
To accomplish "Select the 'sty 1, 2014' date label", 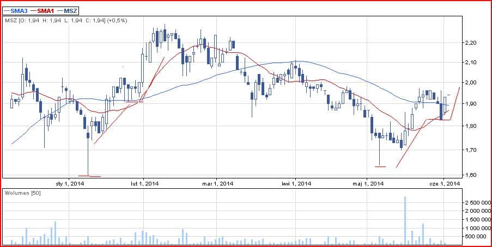I will click(70, 184).
